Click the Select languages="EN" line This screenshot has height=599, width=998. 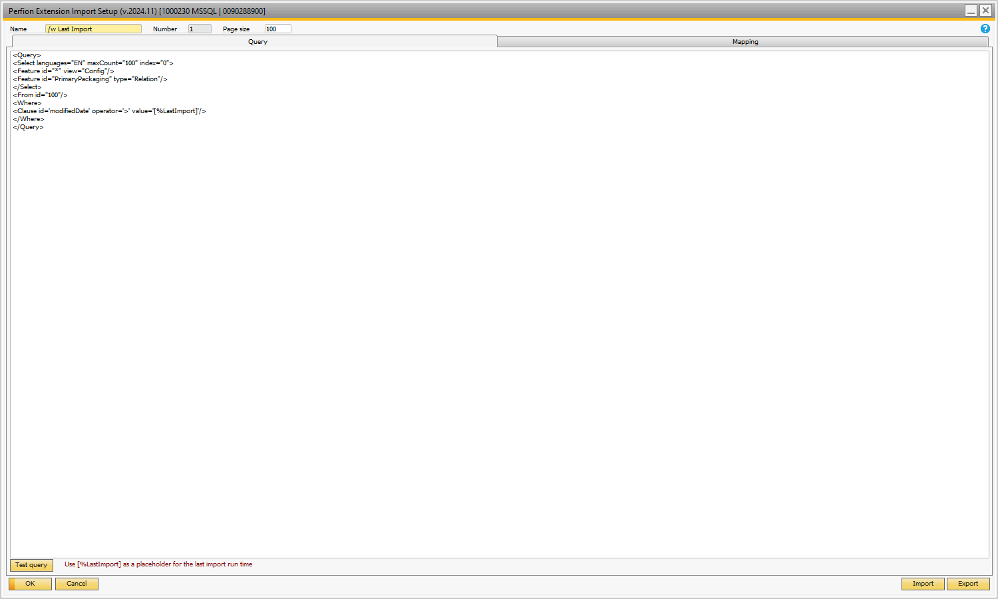93,63
